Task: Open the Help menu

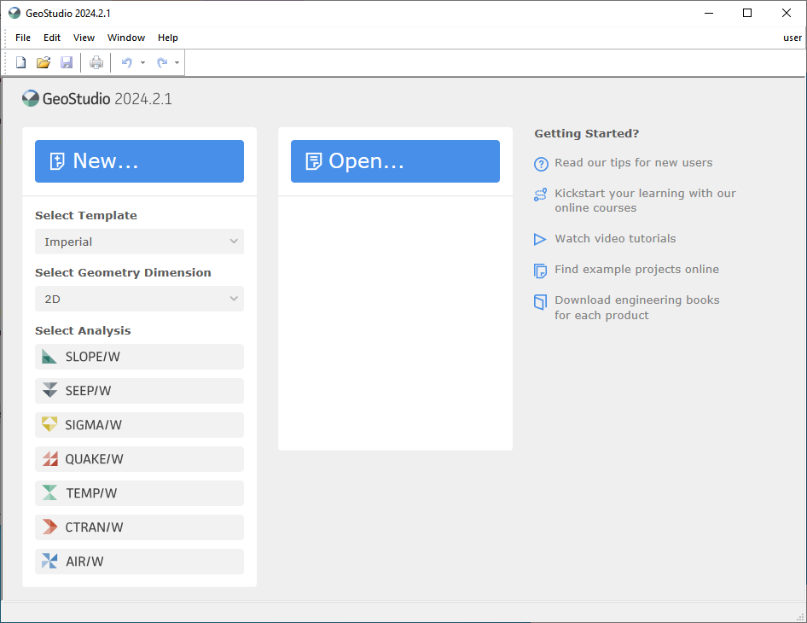Action: click(168, 38)
